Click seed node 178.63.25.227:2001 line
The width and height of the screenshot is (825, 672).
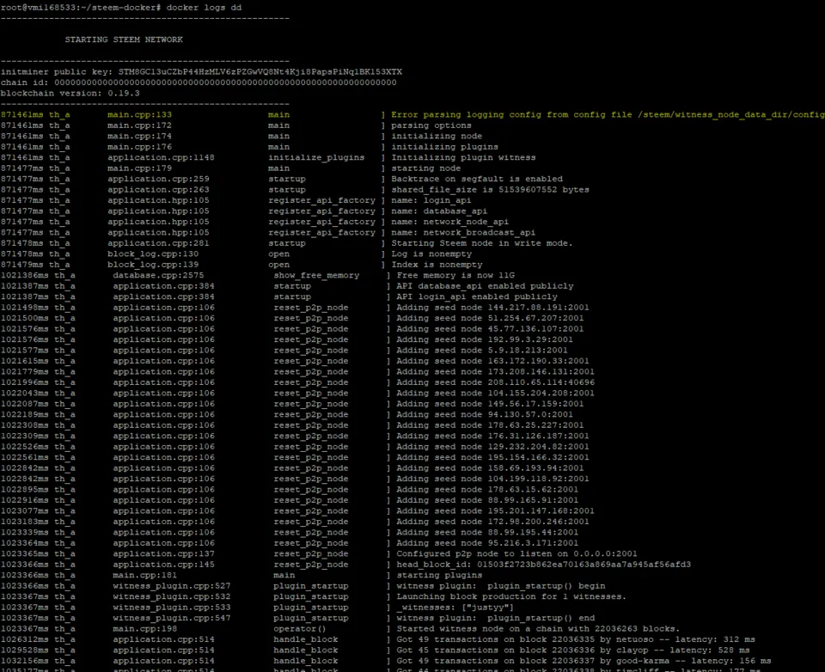coord(490,425)
